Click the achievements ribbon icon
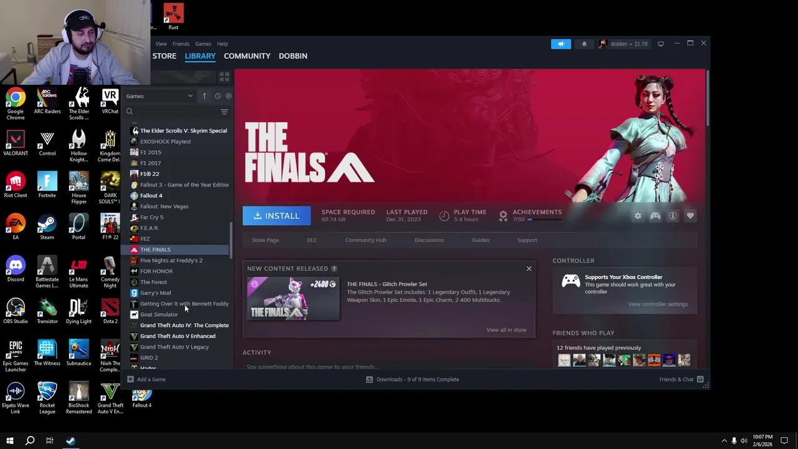This screenshot has height=449, width=798. [x=503, y=216]
